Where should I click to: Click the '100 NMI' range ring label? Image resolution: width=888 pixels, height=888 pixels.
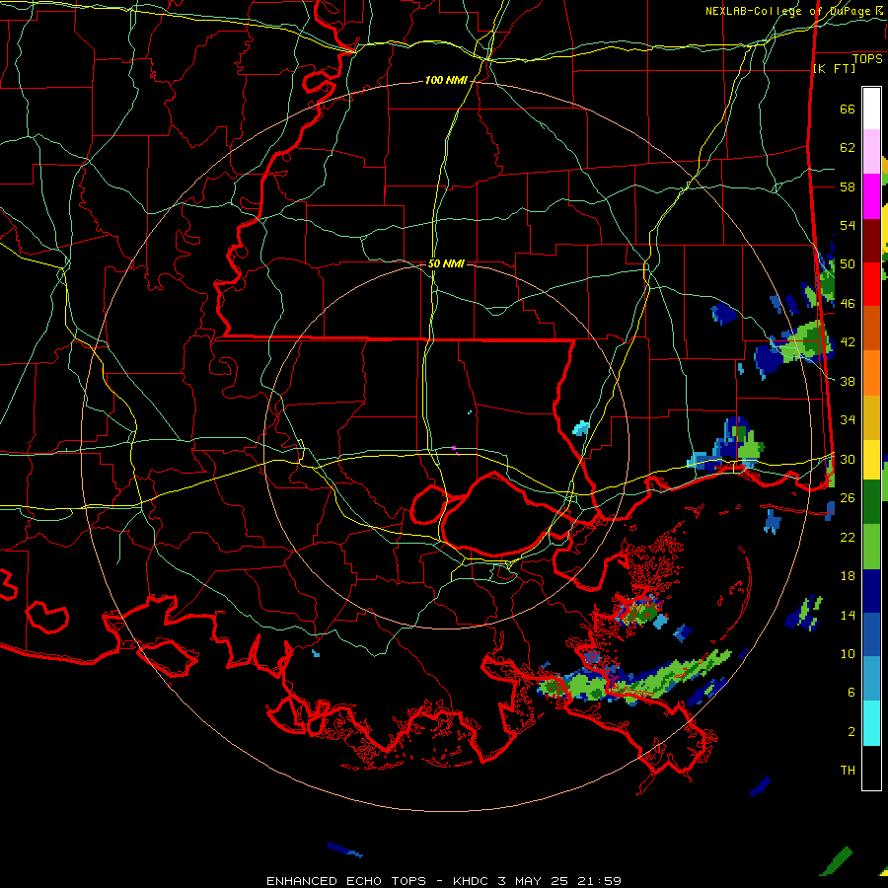(x=446, y=81)
